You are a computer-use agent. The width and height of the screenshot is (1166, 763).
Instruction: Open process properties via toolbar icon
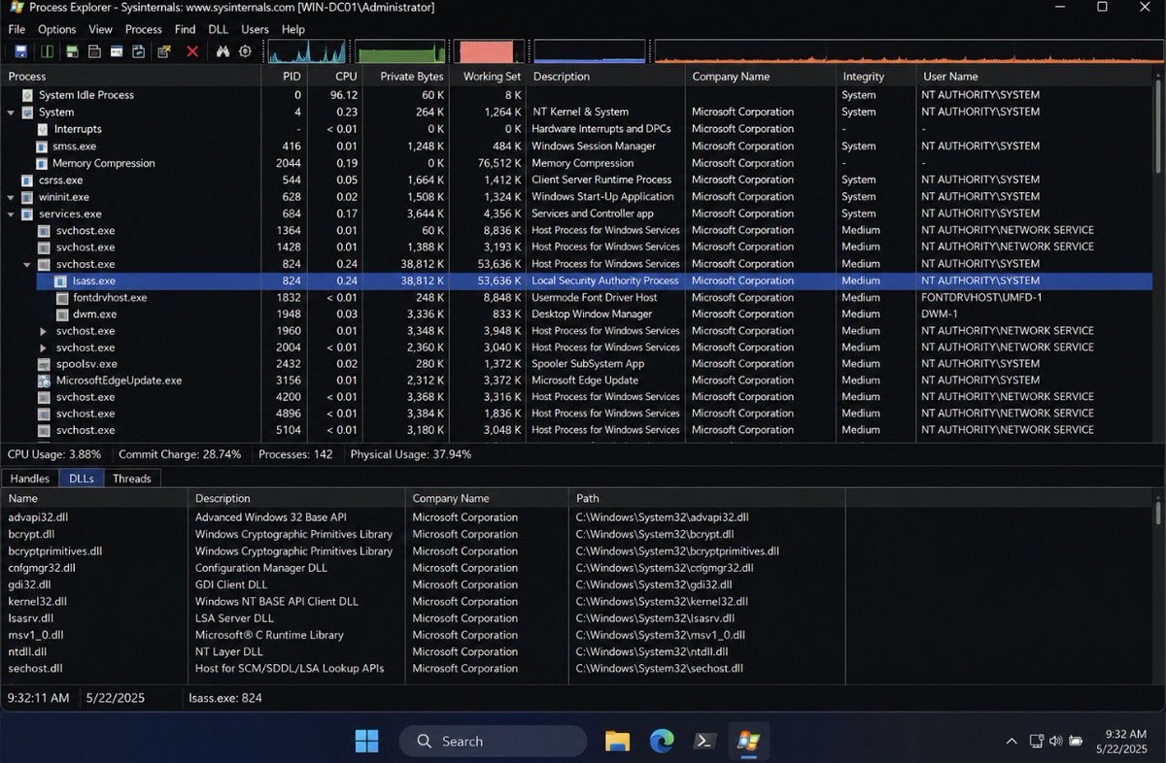coord(164,51)
